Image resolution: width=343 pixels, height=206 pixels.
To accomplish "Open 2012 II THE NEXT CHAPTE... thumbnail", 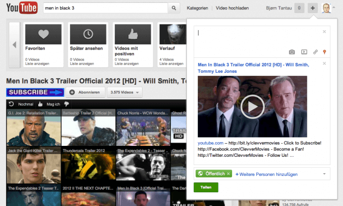I will (88, 196).
